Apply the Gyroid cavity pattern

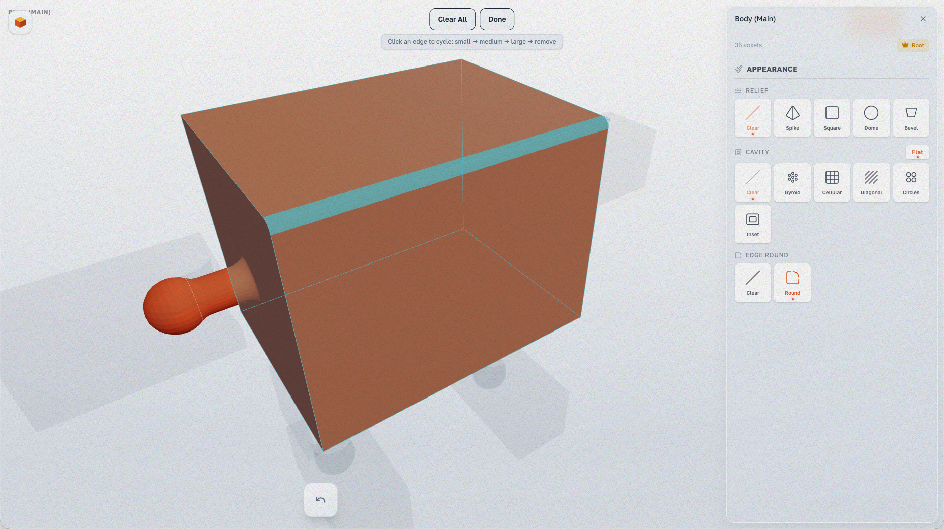click(792, 182)
